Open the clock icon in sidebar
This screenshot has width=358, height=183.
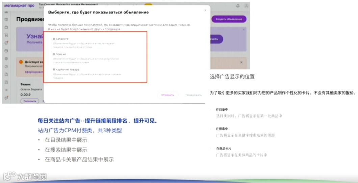(x=6, y=67)
